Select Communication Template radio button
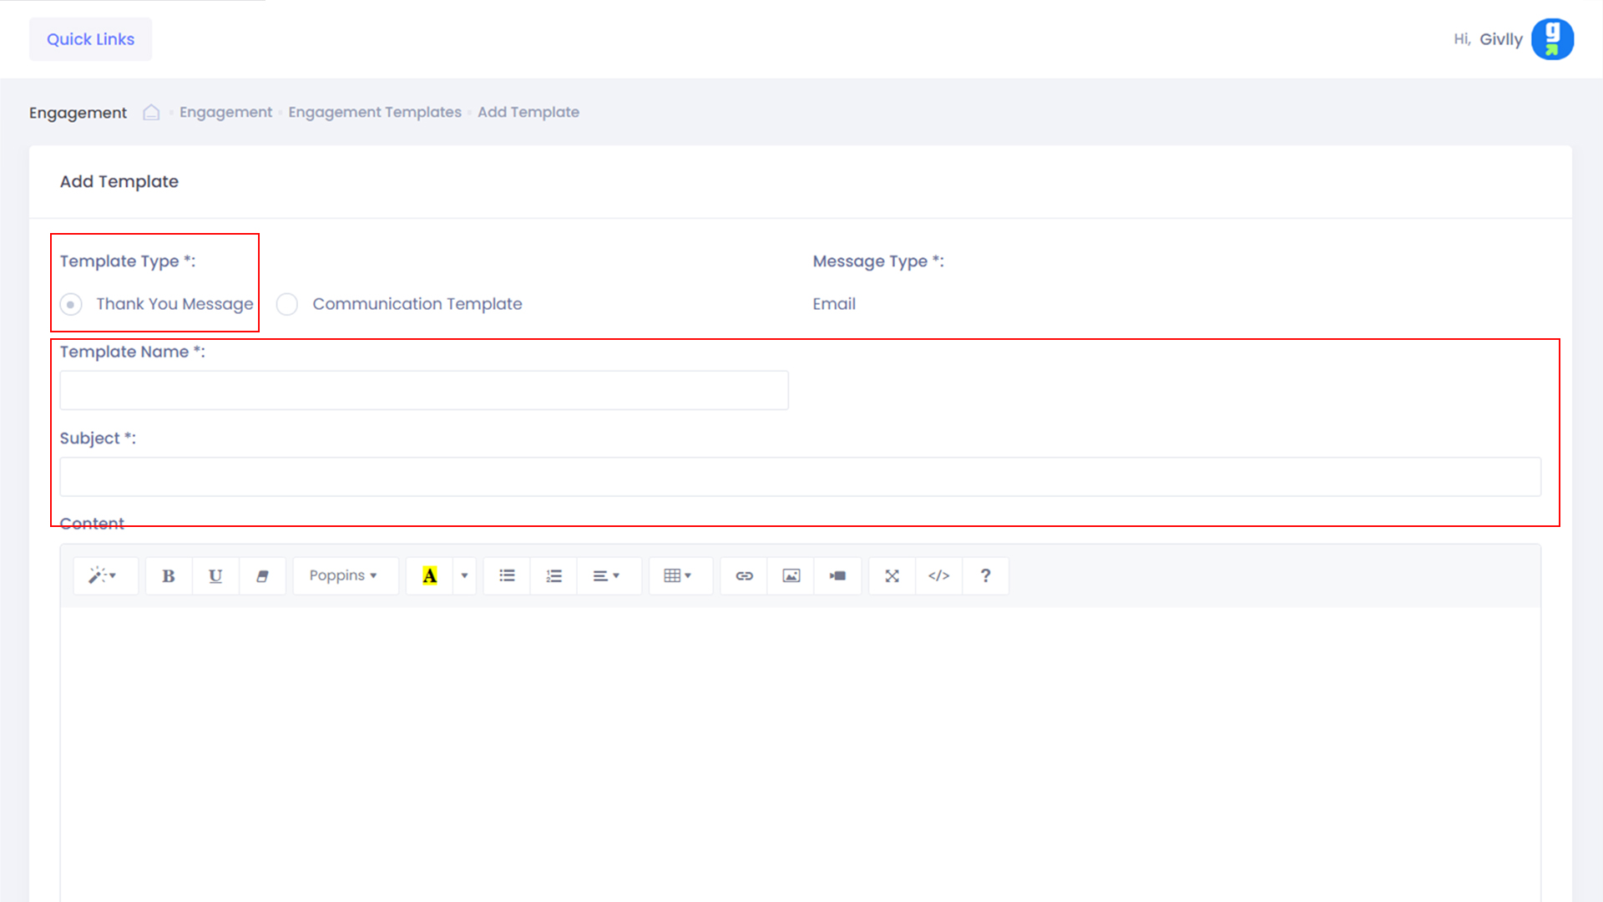Image resolution: width=1603 pixels, height=902 pixels. 287,305
